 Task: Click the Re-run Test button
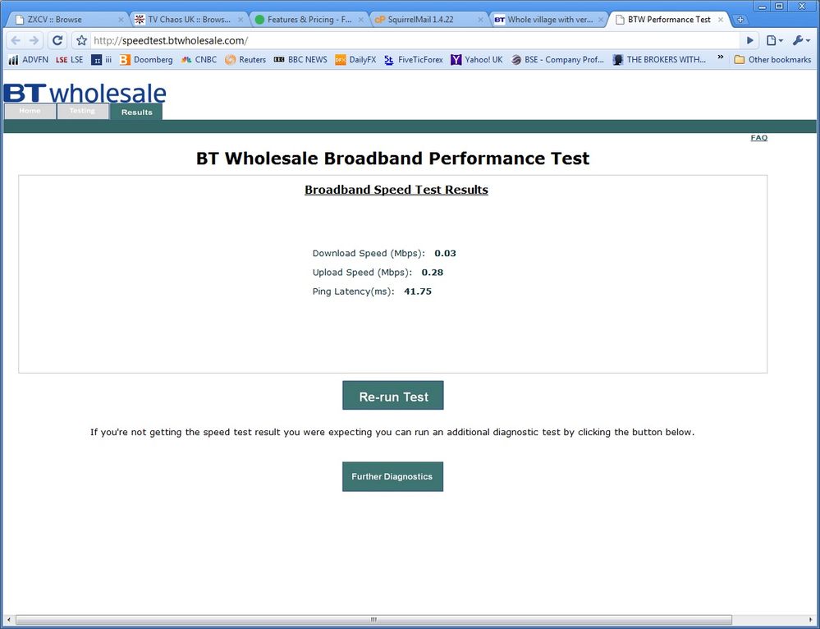click(392, 396)
